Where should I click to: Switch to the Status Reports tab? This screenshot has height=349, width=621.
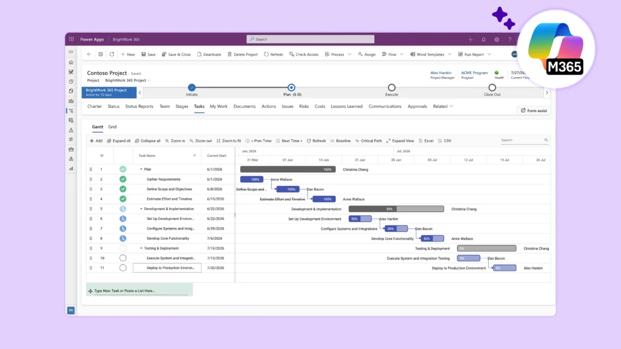(139, 106)
